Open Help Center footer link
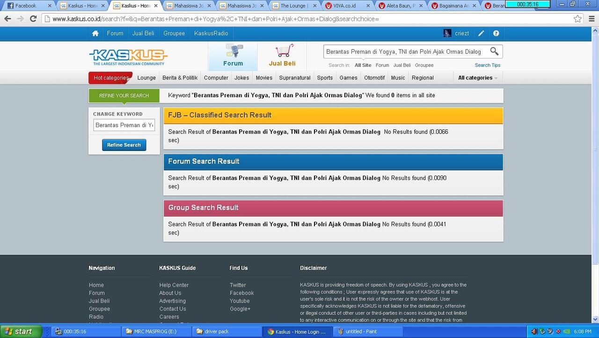The height and width of the screenshot is (338, 599). click(x=174, y=285)
